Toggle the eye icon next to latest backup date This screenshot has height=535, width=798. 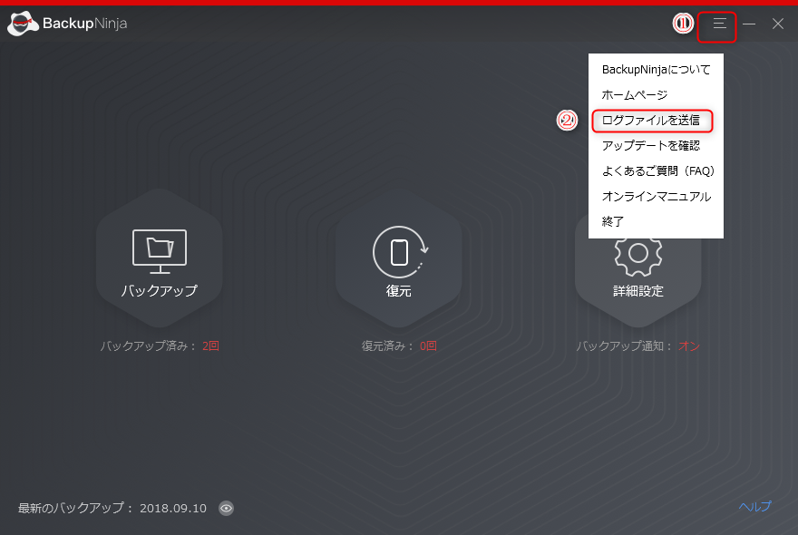(226, 508)
